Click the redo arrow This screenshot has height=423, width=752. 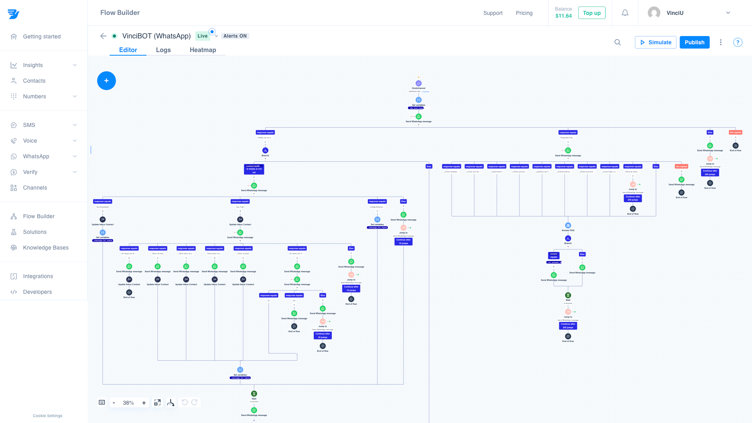pos(194,402)
